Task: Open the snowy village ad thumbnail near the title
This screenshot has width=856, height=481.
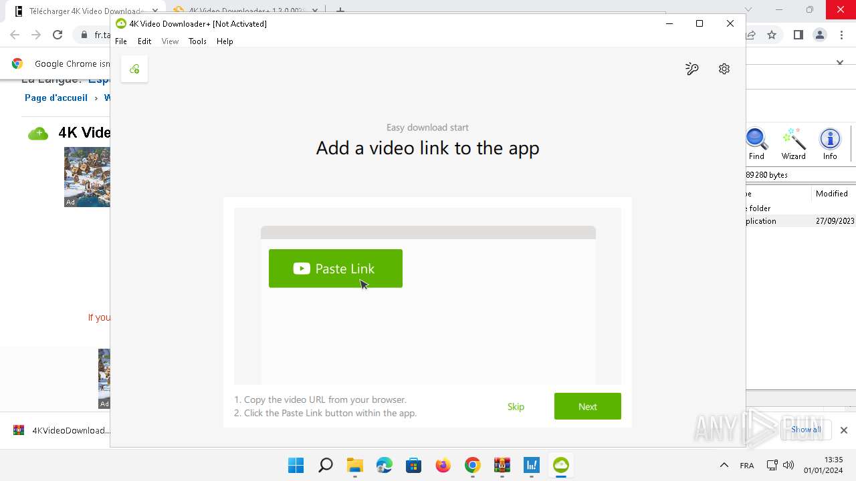Action: 87,177
